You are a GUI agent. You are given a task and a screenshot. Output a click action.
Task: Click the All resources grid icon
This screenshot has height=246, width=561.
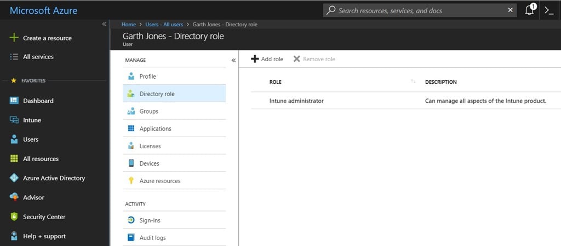pyautogui.click(x=14, y=159)
